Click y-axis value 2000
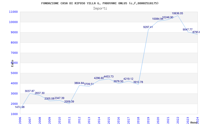Image resolution: width=200 pixels, height=125 pixels. (x=14, y=104)
